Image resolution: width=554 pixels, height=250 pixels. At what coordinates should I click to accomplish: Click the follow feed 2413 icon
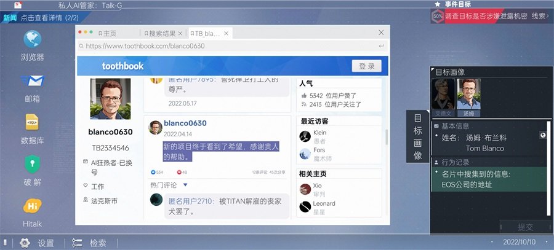tap(303, 104)
